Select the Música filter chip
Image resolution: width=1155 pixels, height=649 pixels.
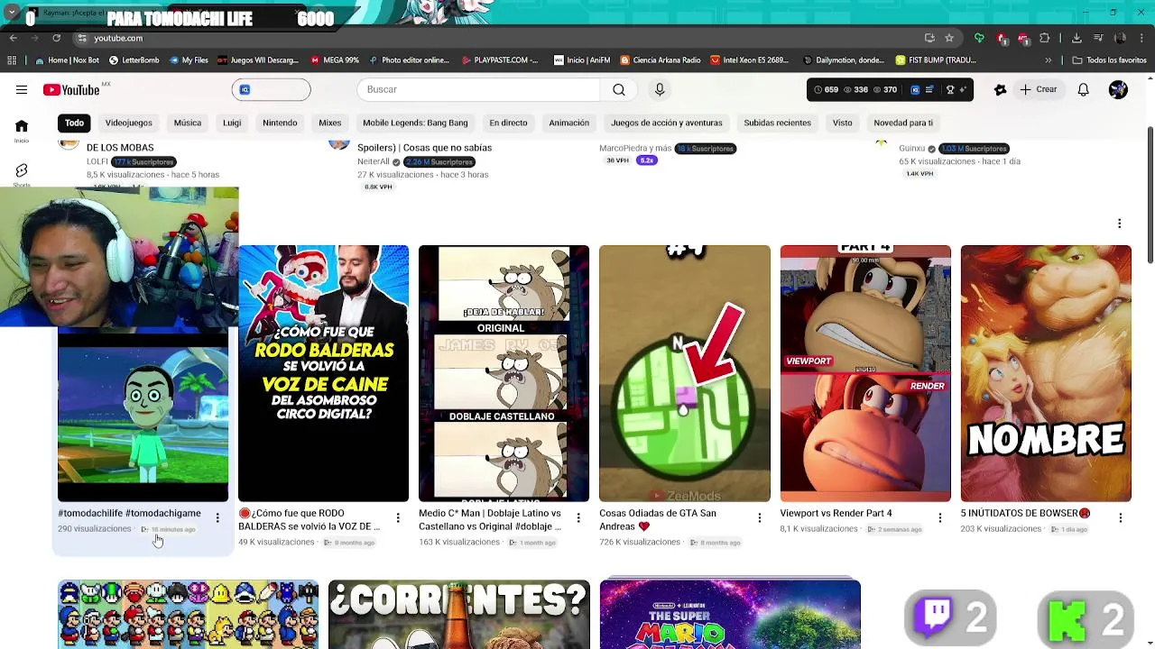187,123
